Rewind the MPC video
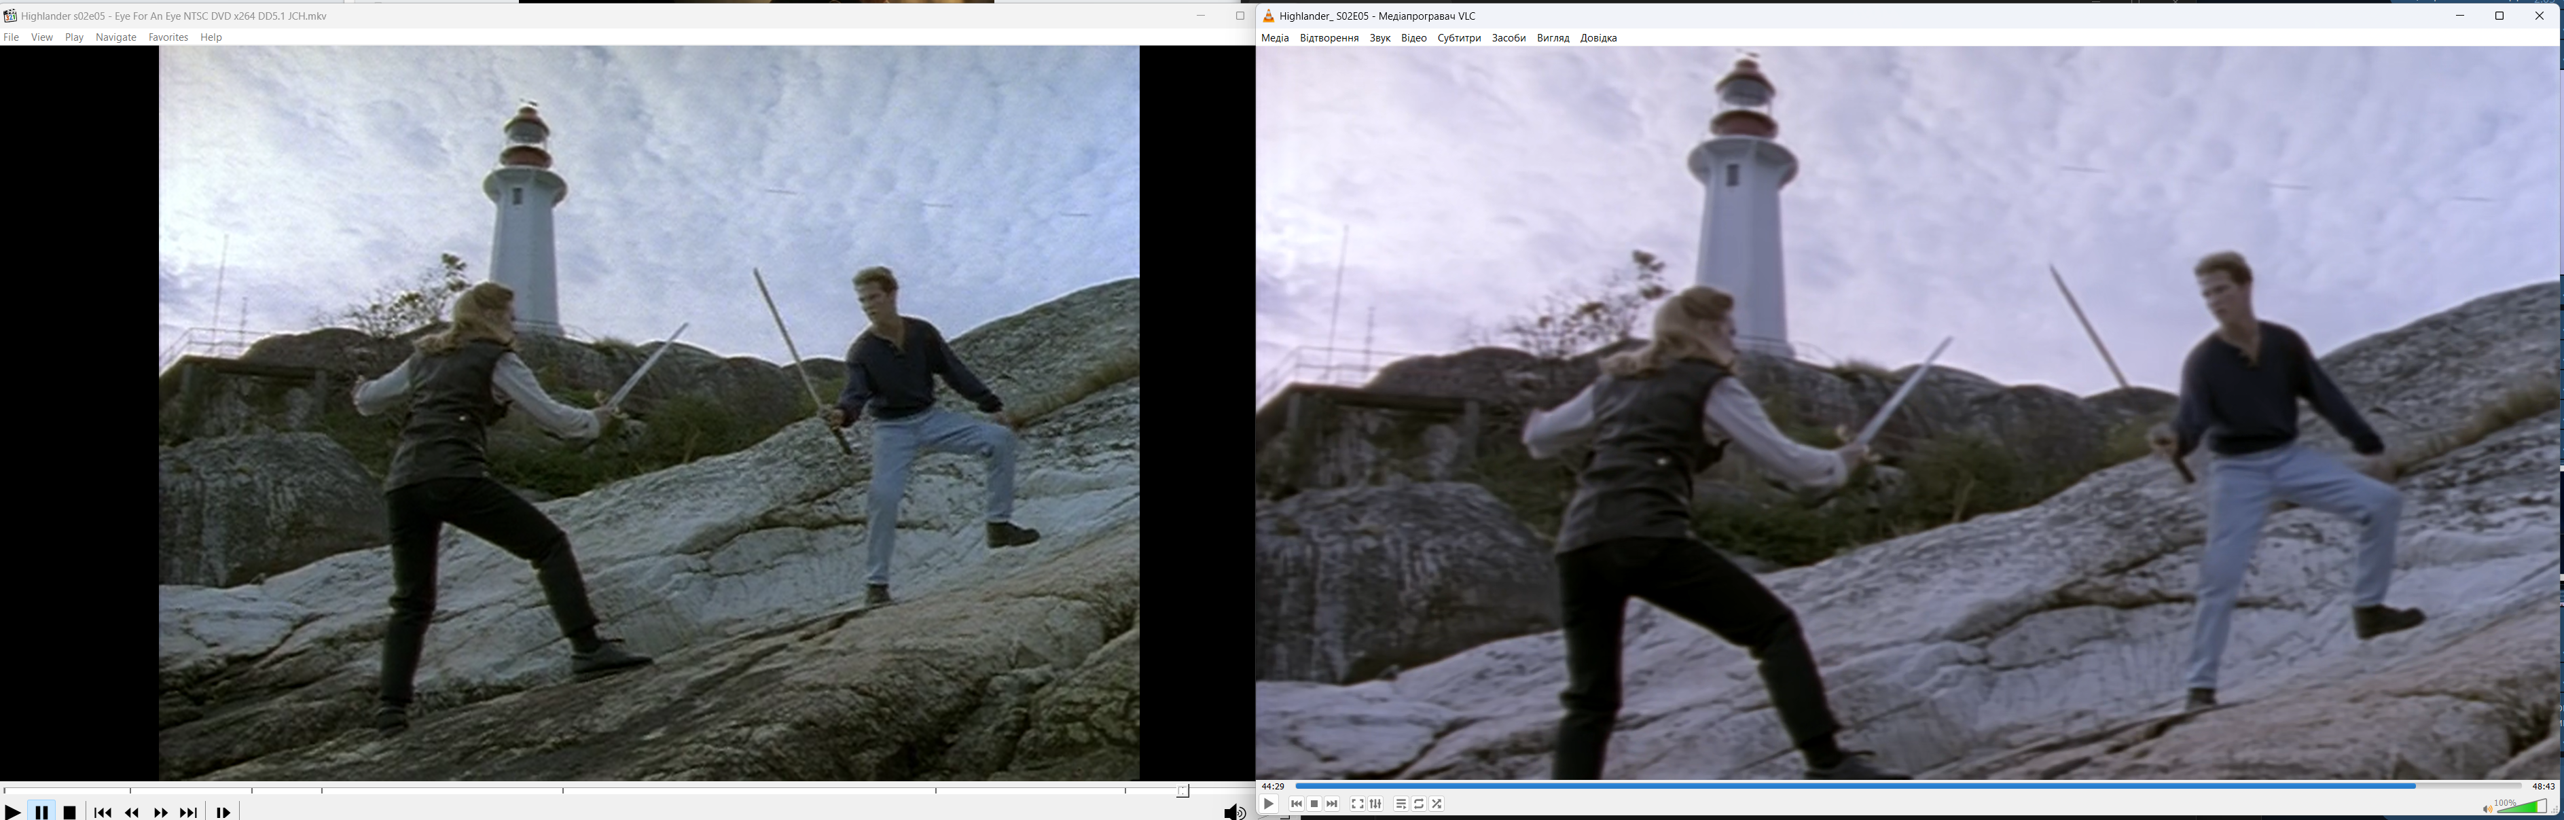This screenshot has height=820, width=2564. pyautogui.click(x=131, y=813)
